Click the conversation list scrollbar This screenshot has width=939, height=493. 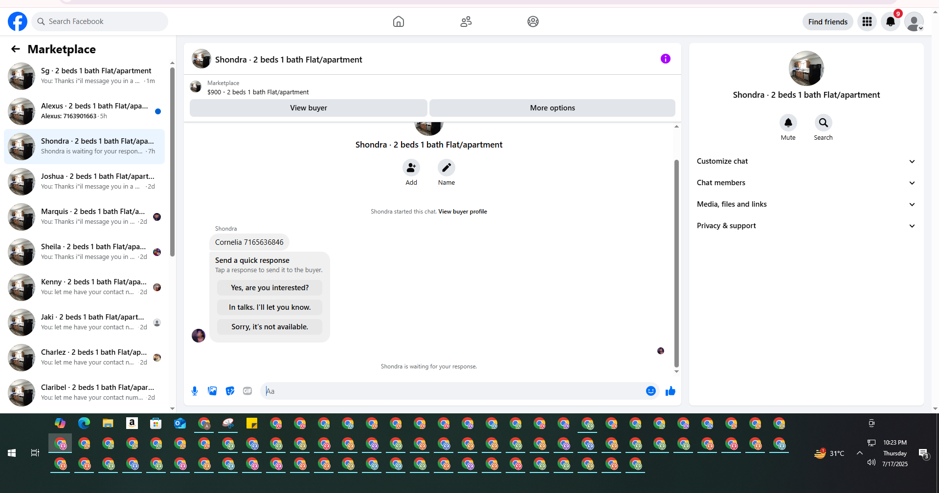(x=172, y=161)
